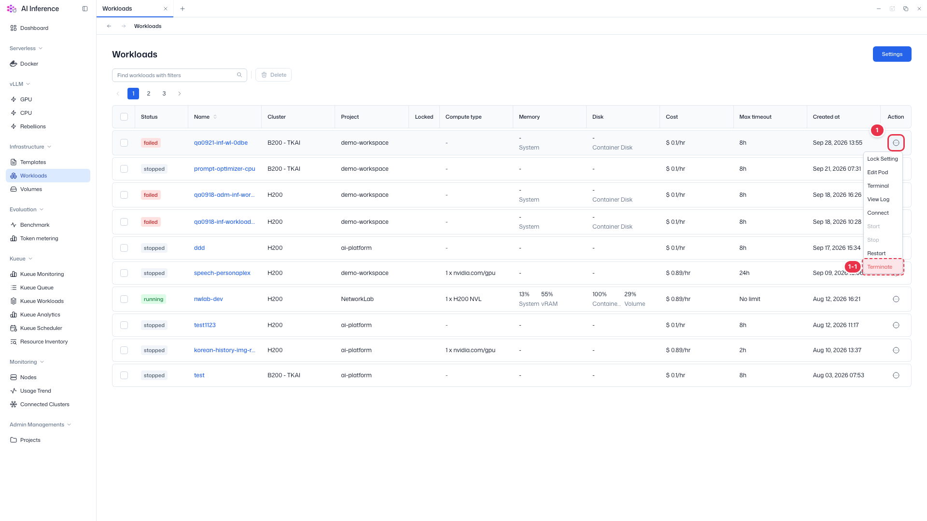Go to page 2 of workloads
The height and width of the screenshot is (521, 927).
click(149, 94)
